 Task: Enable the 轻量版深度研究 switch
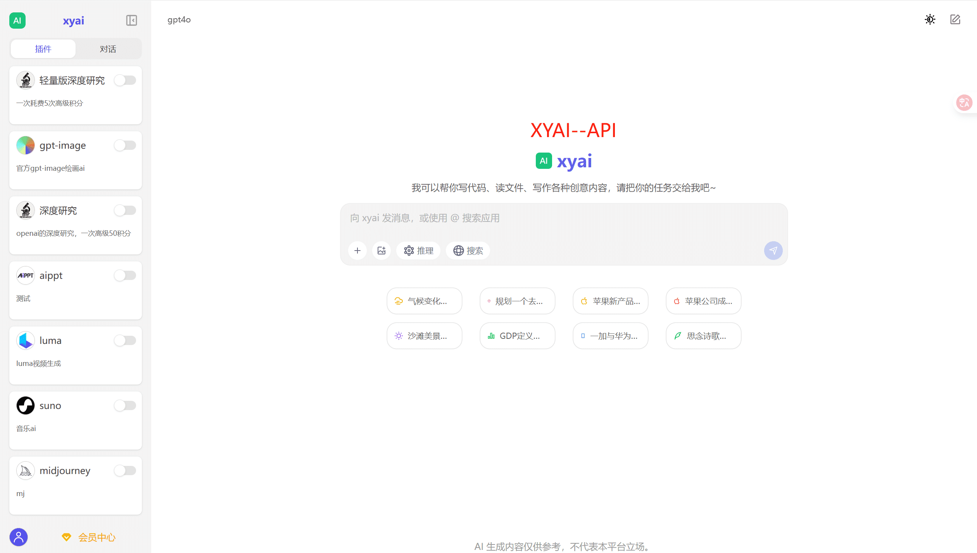(125, 80)
